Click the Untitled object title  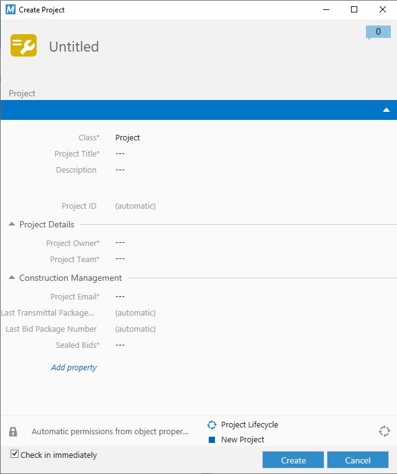[x=74, y=47]
